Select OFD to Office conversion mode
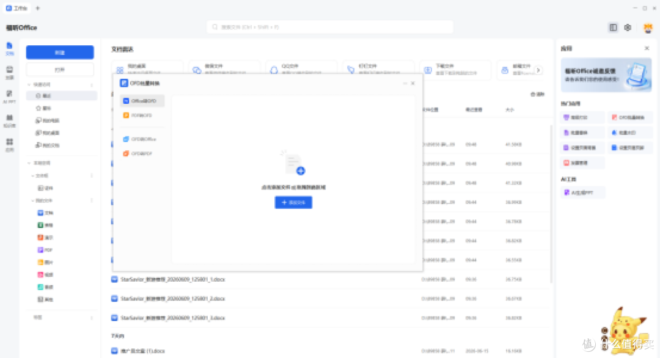This screenshot has height=358, width=660. tap(142, 139)
